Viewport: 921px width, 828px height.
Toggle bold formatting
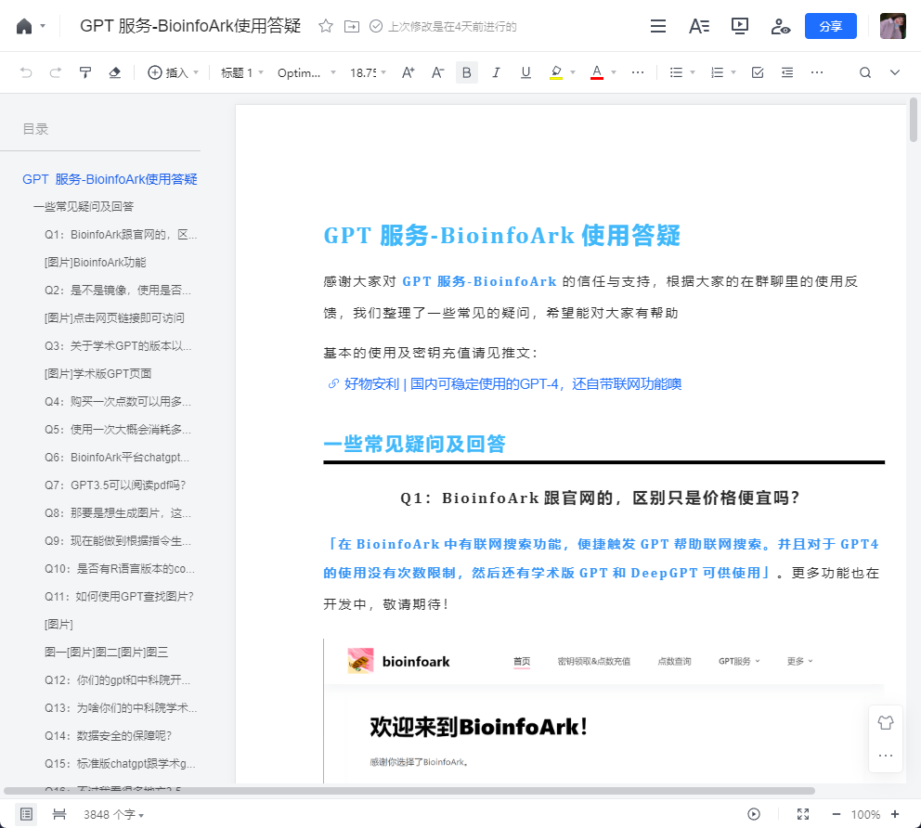coord(467,72)
